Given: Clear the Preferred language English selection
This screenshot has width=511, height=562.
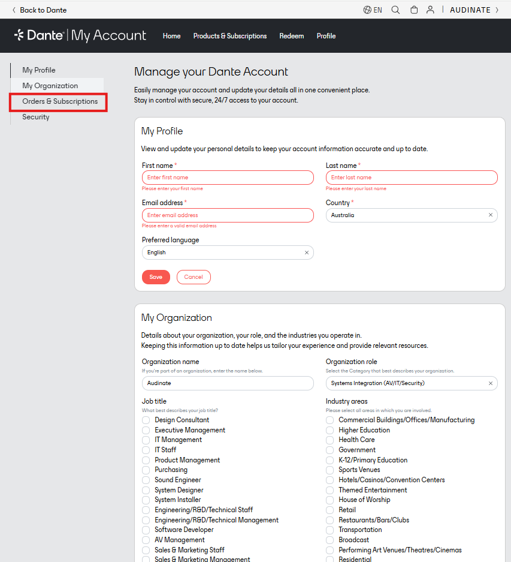Looking at the screenshot, I should pos(307,253).
